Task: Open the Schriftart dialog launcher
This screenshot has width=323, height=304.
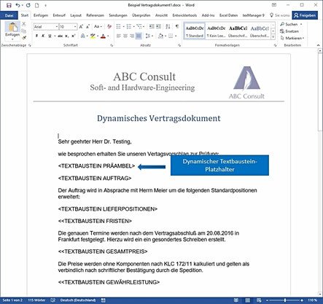Action: click(x=112, y=45)
